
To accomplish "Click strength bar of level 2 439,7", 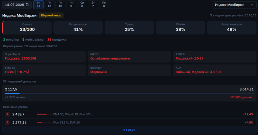I will coord(44,114).
